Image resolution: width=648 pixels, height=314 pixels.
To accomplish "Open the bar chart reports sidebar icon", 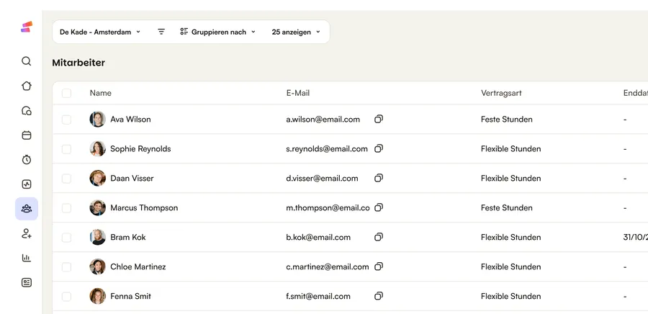I will coord(27,258).
